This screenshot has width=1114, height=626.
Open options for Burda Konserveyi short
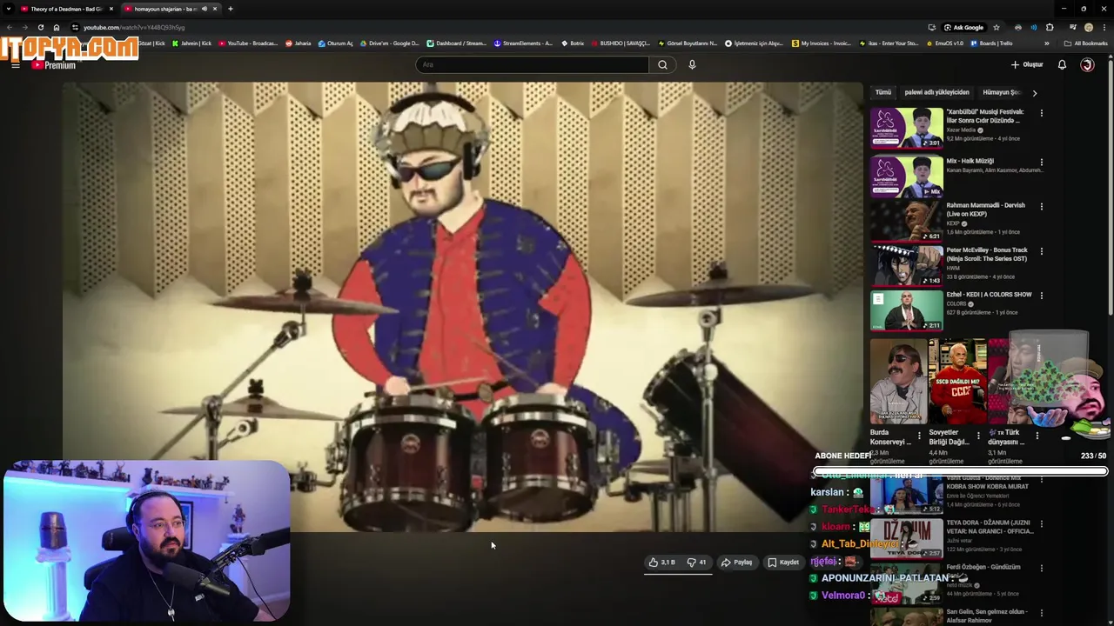point(919,436)
